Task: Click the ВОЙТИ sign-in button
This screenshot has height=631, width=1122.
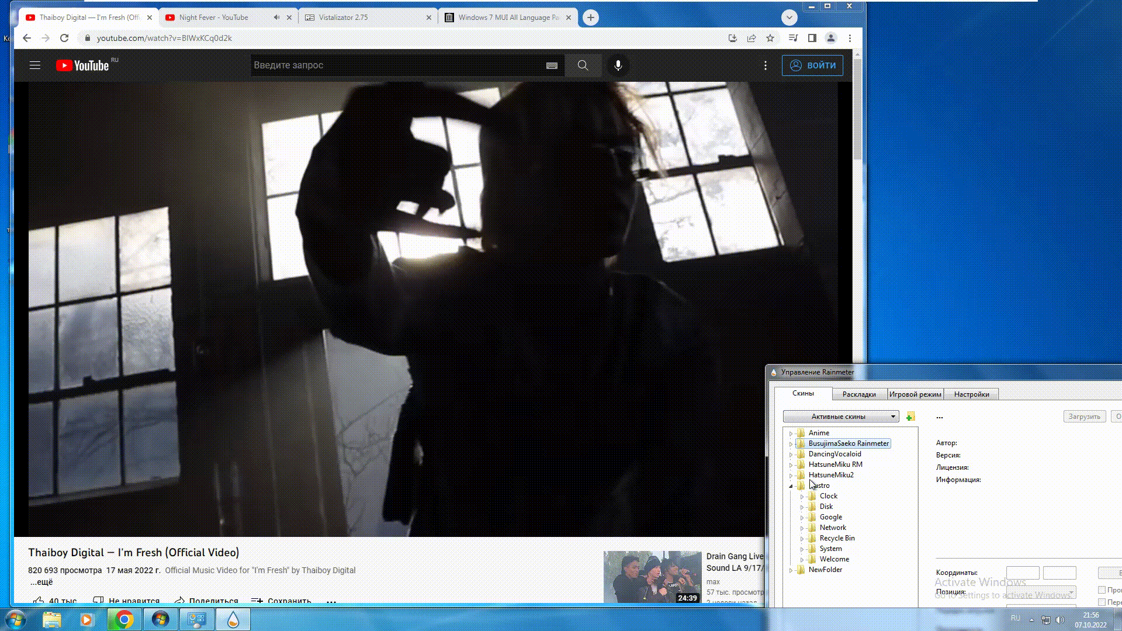Action: 812,65
